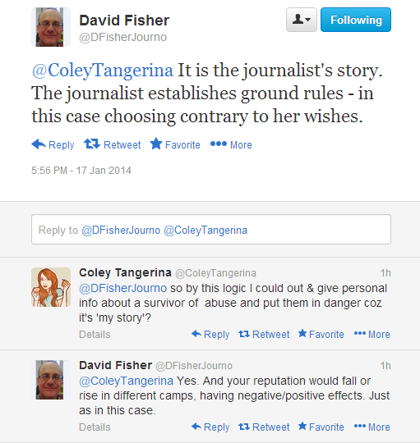Open the tweet timestamp 5:56 PM 17 Jan 2014
420x443 pixels.
click(x=81, y=171)
